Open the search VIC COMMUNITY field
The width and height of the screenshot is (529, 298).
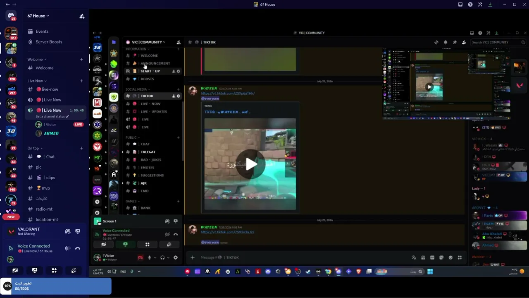498,42
